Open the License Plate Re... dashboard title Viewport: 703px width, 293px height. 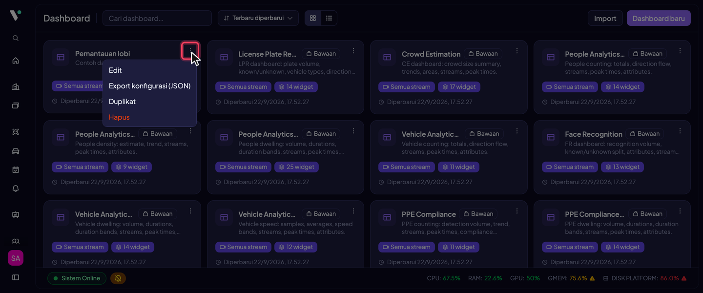(268, 54)
